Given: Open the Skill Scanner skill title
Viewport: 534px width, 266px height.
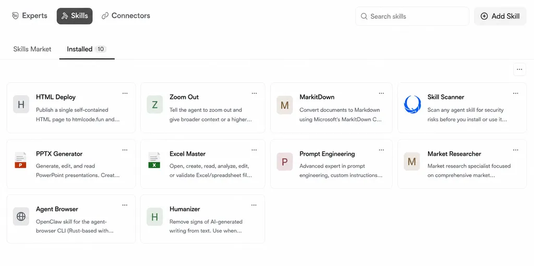Looking at the screenshot, I should 446,97.
